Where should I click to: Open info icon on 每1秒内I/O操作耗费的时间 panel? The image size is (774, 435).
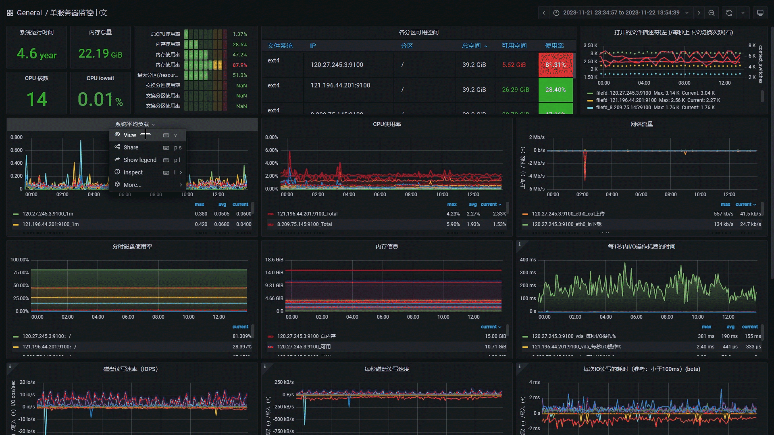520,244
